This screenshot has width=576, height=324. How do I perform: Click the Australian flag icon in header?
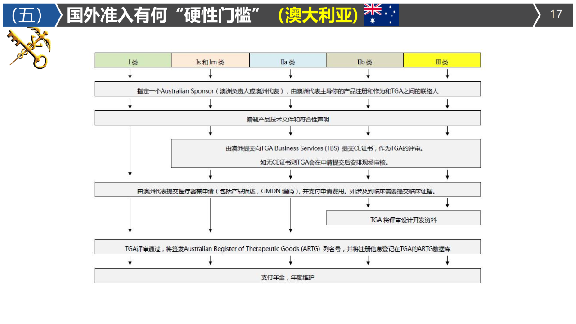pyautogui.click(x=381, y=14)
